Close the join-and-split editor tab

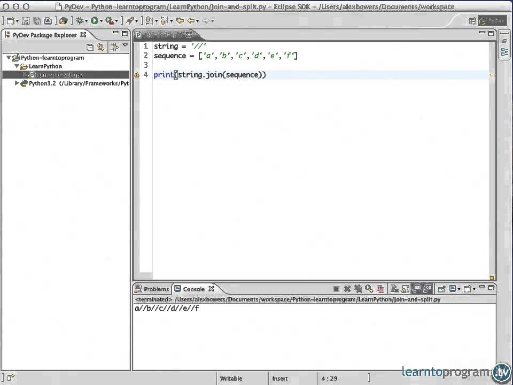(x=189, y=34)
